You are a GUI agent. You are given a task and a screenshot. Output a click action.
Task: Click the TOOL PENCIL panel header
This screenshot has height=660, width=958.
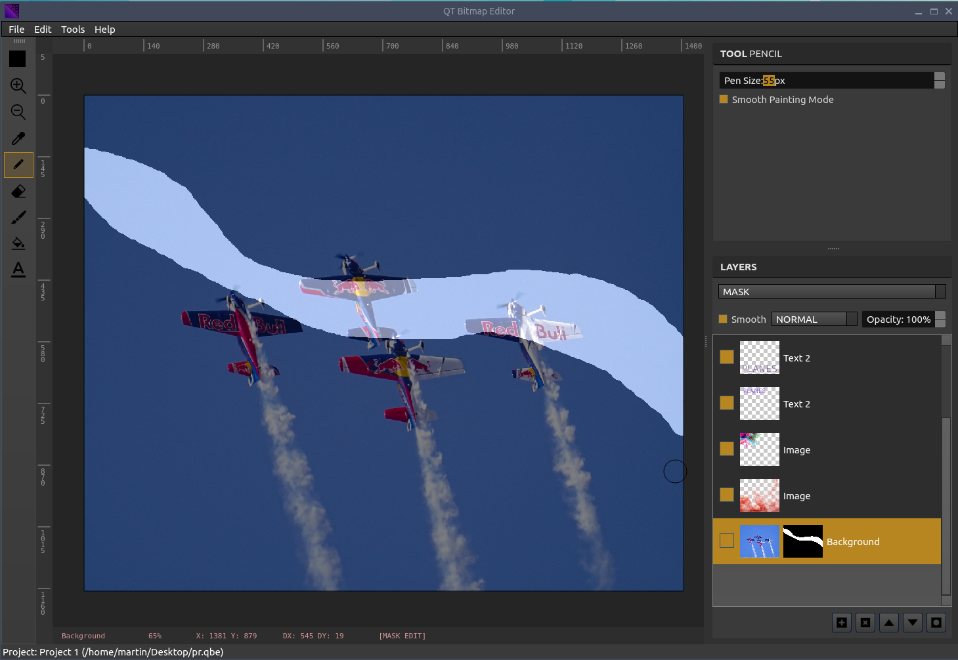coord(832,54)
